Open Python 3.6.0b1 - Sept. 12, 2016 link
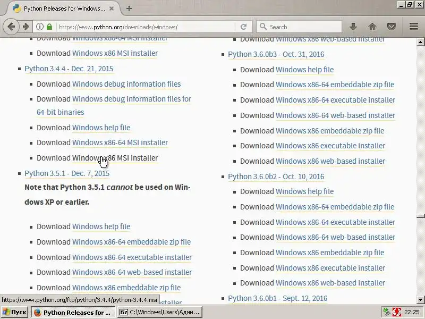This screenshot has width=425, height=319. coord(277,298)
